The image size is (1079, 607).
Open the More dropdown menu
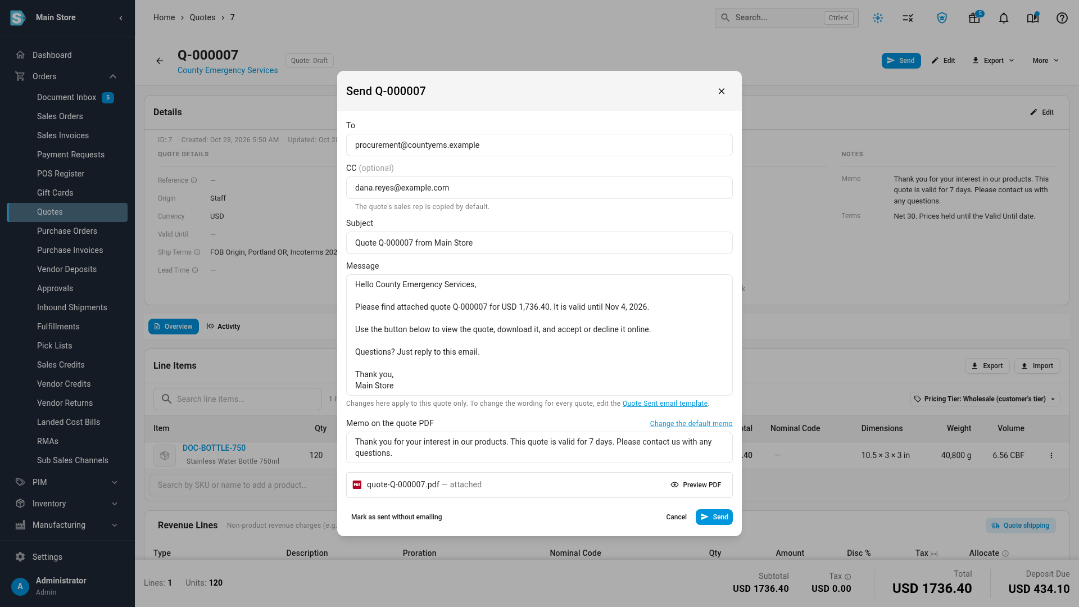tap(1045, 61)
